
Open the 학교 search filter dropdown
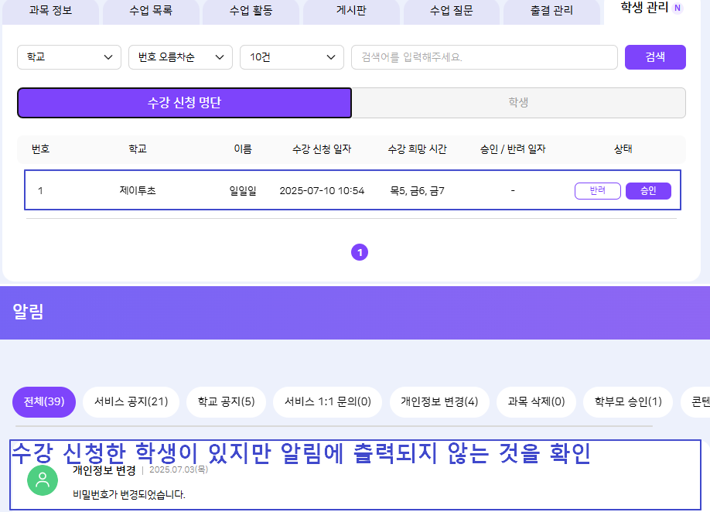point(69,57)
